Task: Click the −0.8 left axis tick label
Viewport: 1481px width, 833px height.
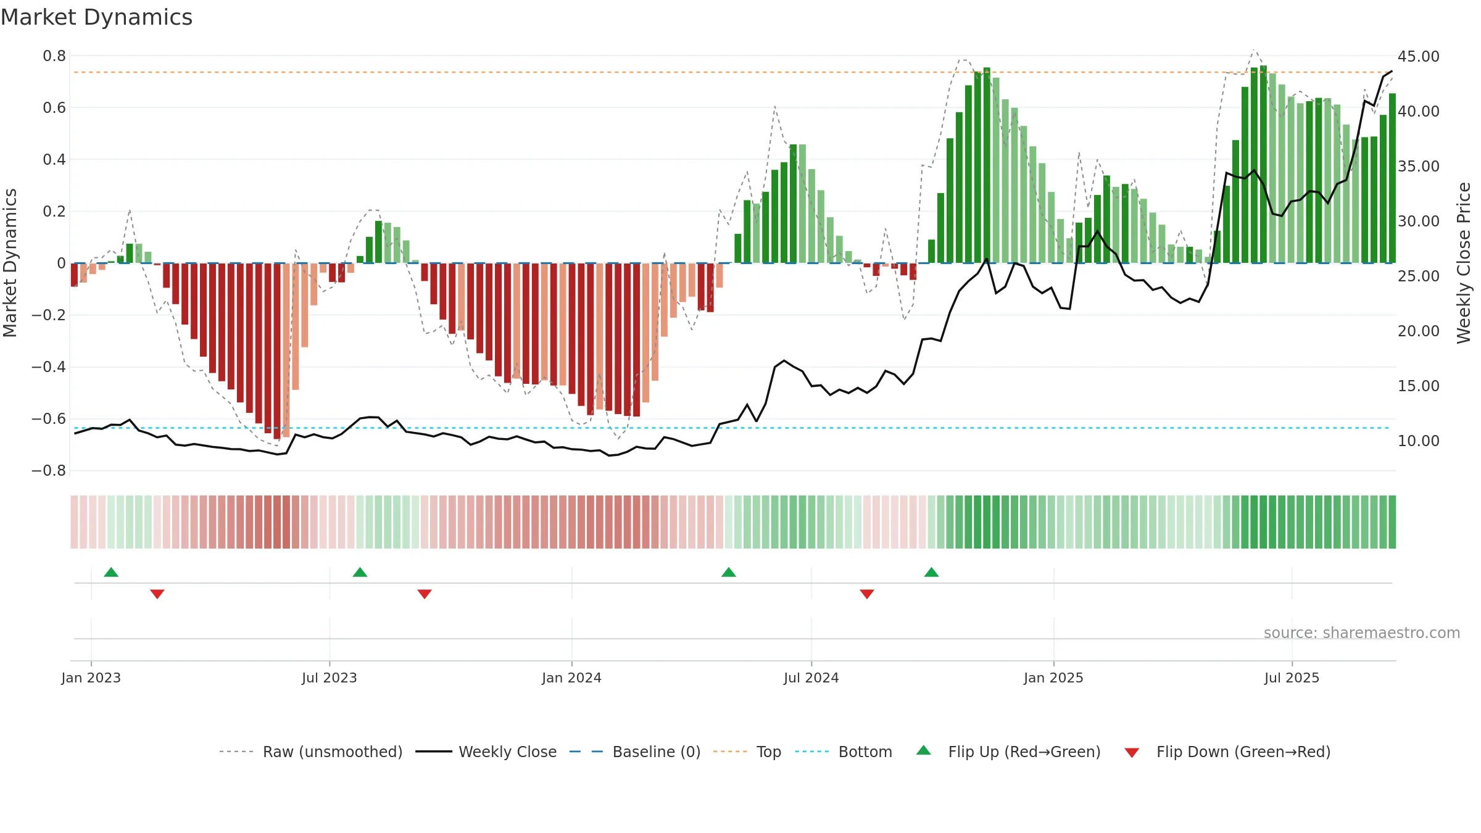Action: [x=49, y=471]
